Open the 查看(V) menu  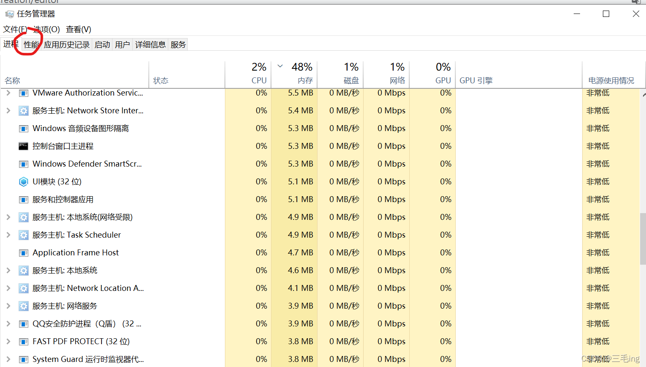coord(79,29)
